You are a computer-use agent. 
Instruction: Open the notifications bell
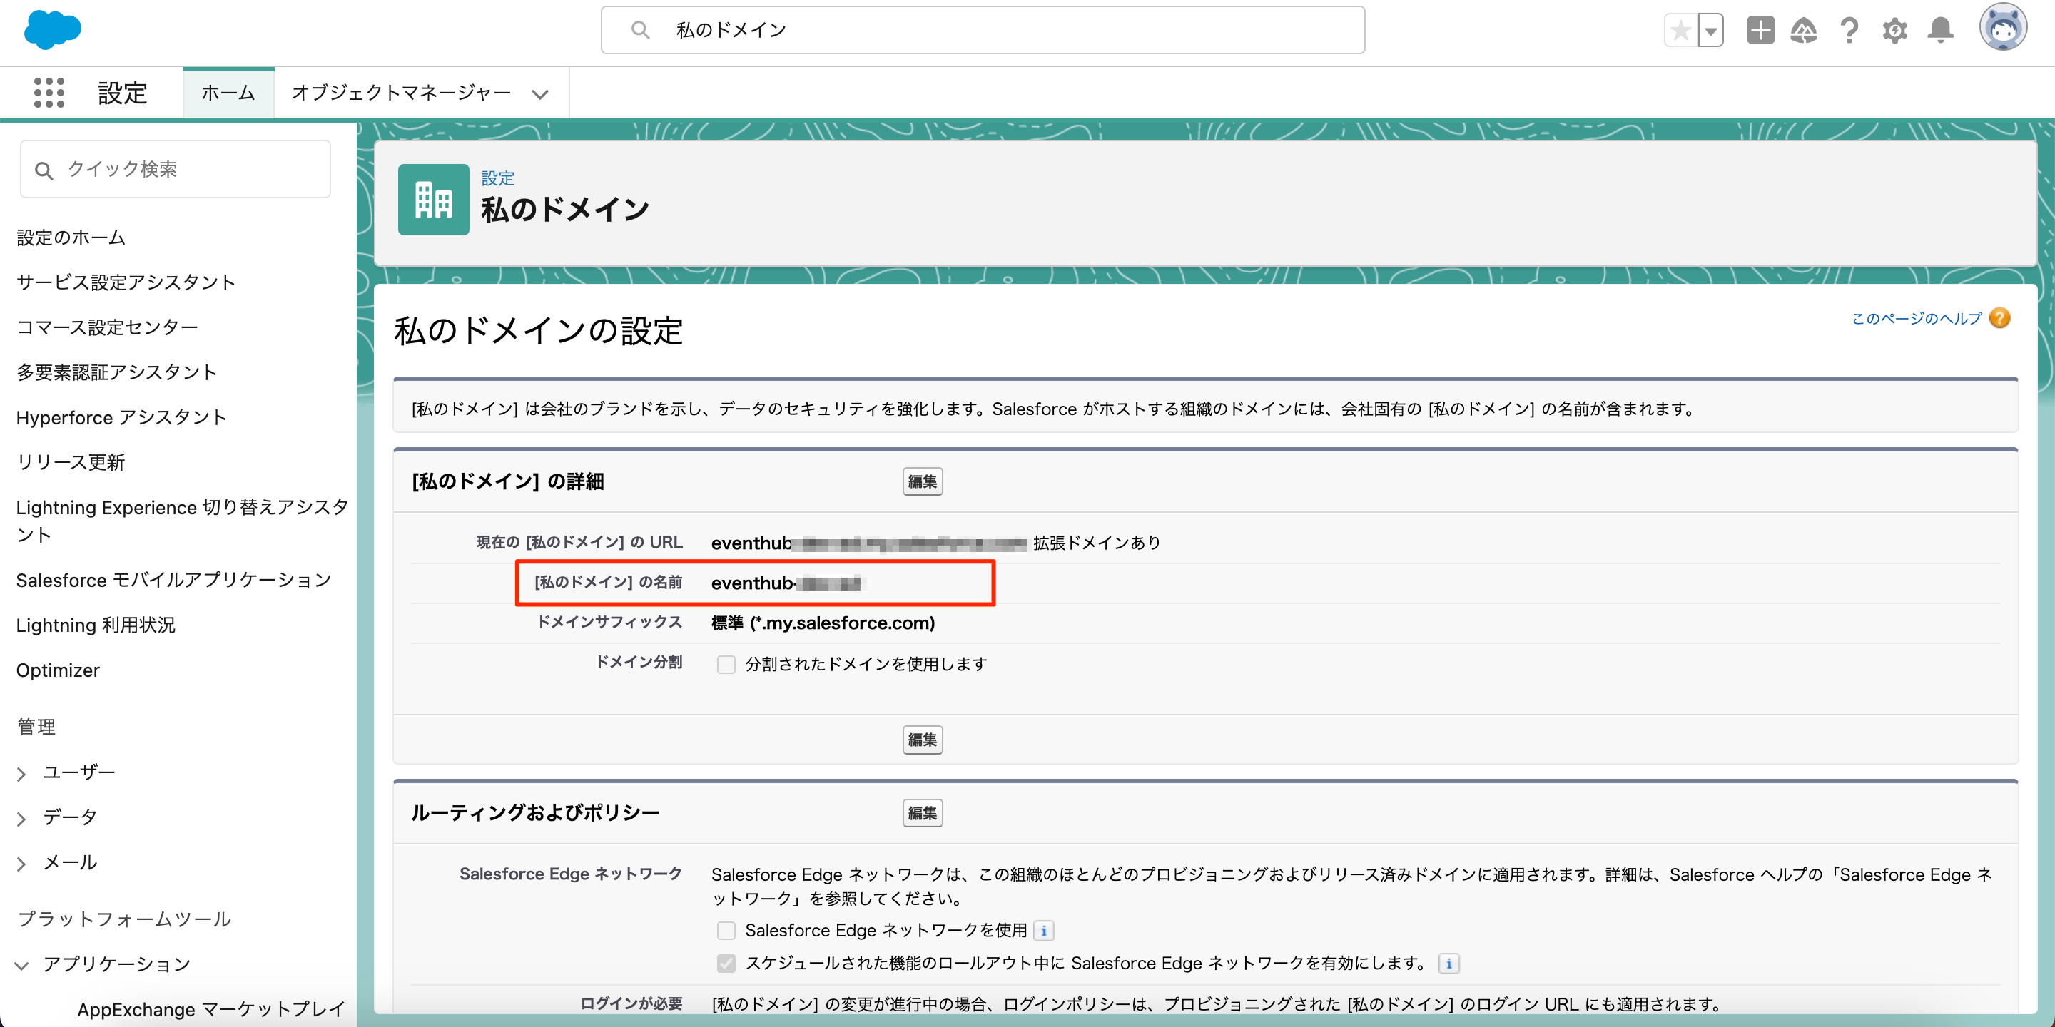(1941, 31)
